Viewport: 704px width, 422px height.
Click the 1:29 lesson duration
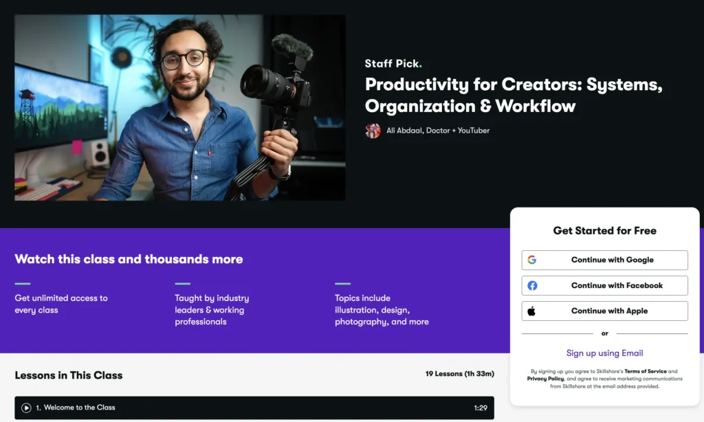pos(480,408)
